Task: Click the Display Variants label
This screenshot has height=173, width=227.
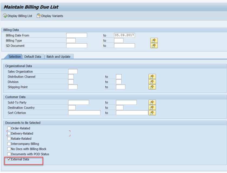Action: (52, 16)
